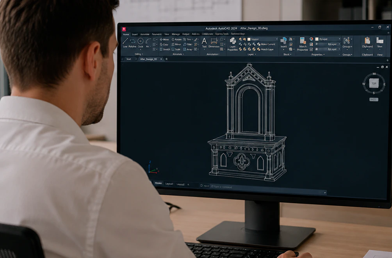Open Layer Properties manager

click(x=232, y=44)
